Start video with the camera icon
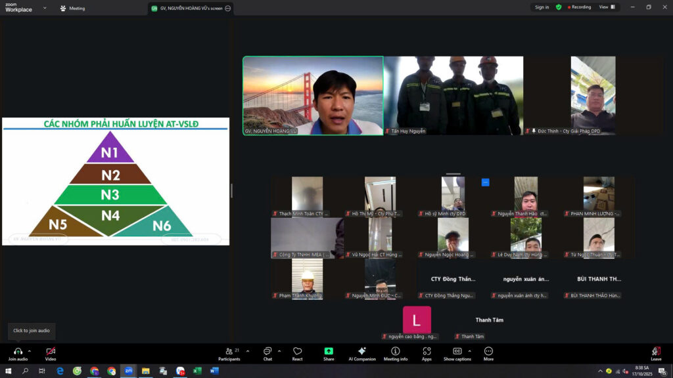 (x=51, y=352)
